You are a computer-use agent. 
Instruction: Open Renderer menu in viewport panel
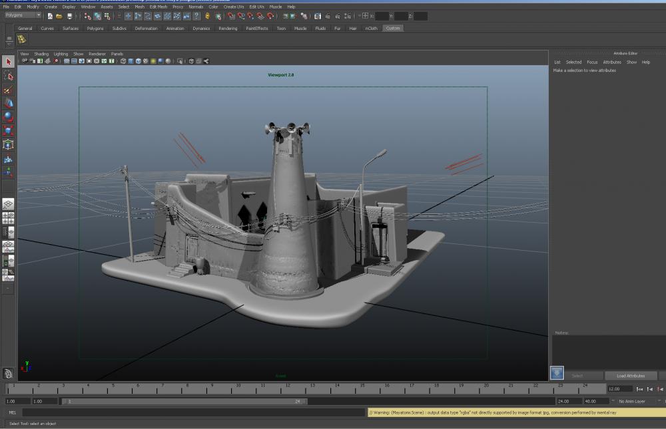coord(97,54)
